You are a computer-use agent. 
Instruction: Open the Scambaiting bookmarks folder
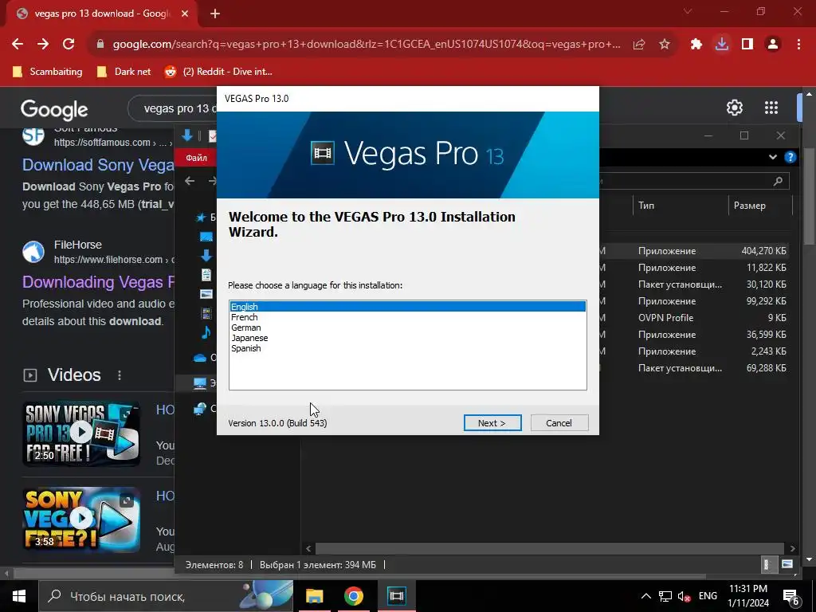point(47,71)
